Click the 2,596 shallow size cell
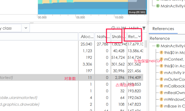The height and width of the screenshot is (111, 185). tap(120, 78)
